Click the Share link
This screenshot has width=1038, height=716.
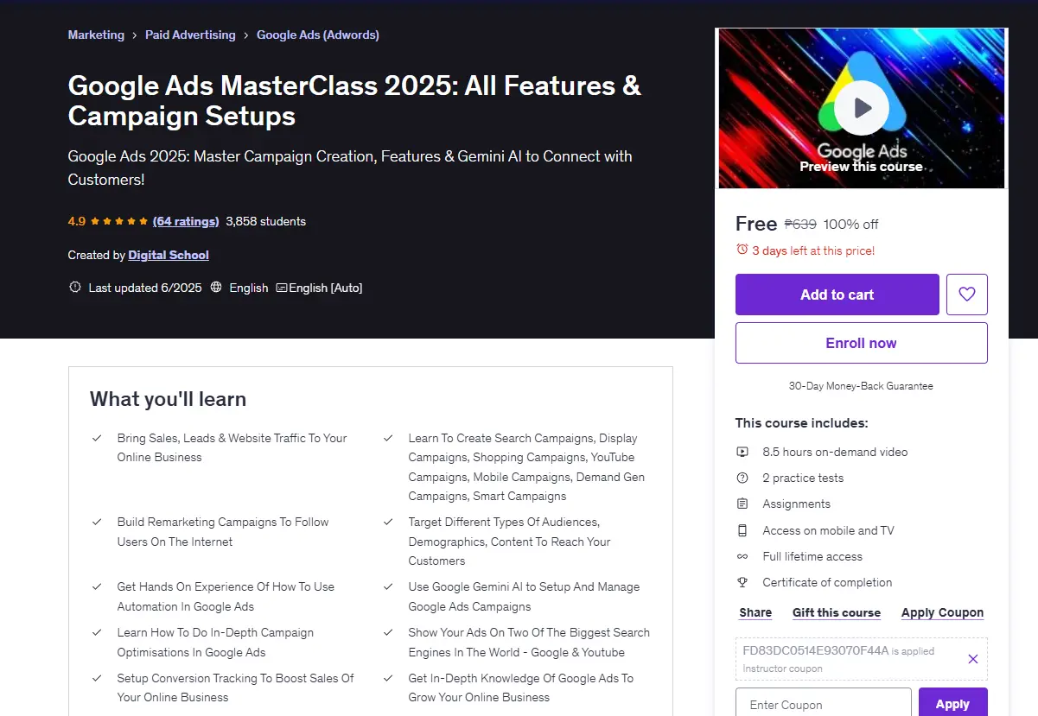(755, 612)
